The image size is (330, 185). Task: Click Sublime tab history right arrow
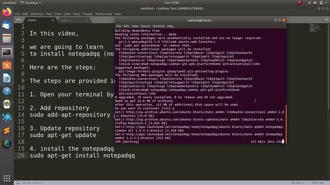[x=20, y=20]
